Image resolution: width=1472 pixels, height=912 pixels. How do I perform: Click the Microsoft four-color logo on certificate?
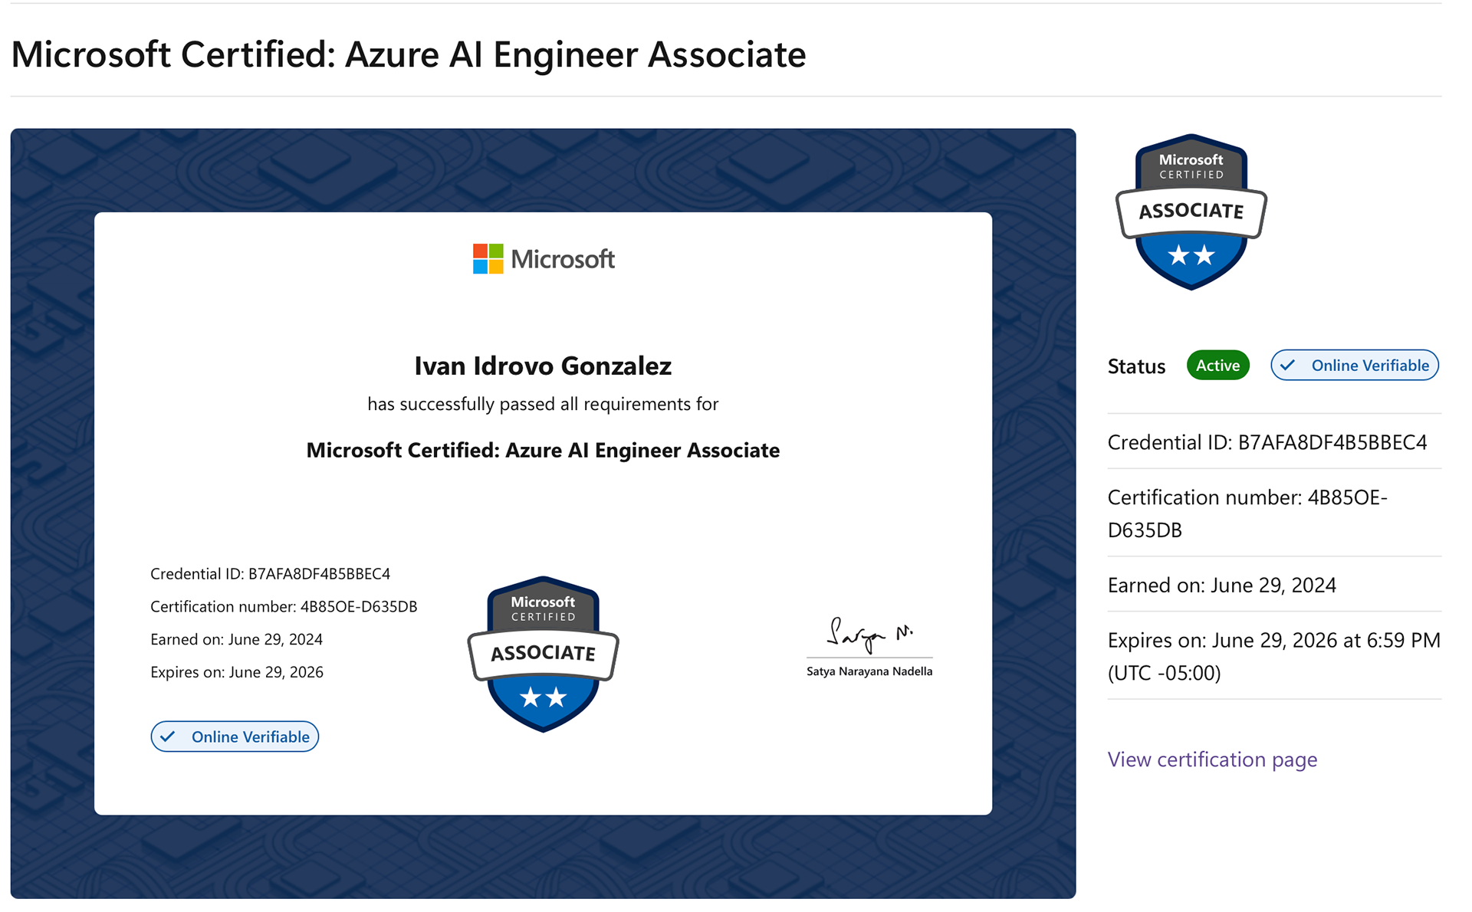click(488, 259)
